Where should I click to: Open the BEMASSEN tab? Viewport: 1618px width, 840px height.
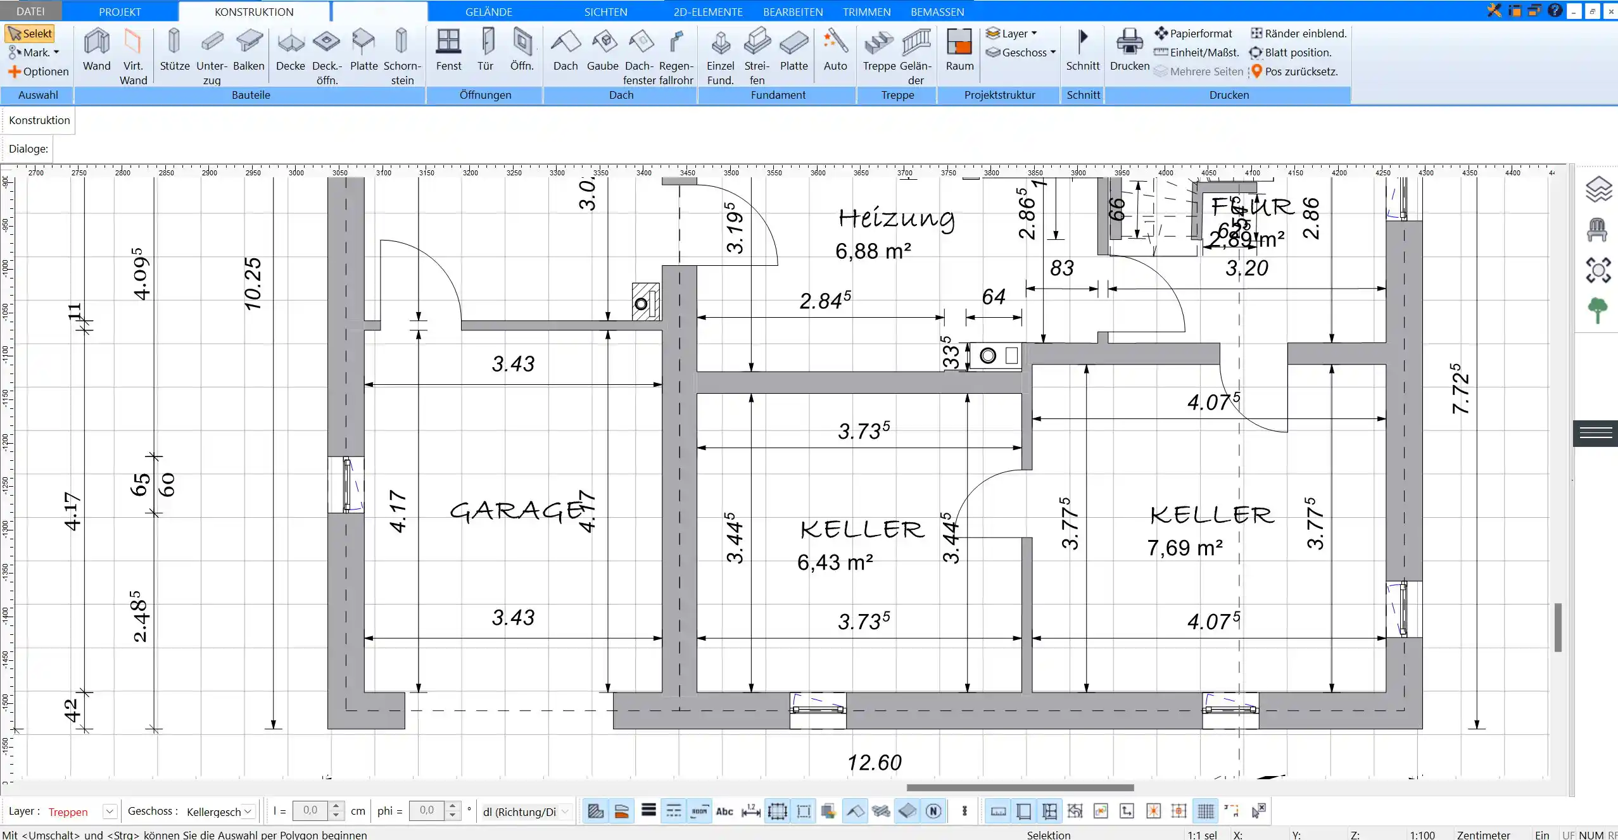937,11
